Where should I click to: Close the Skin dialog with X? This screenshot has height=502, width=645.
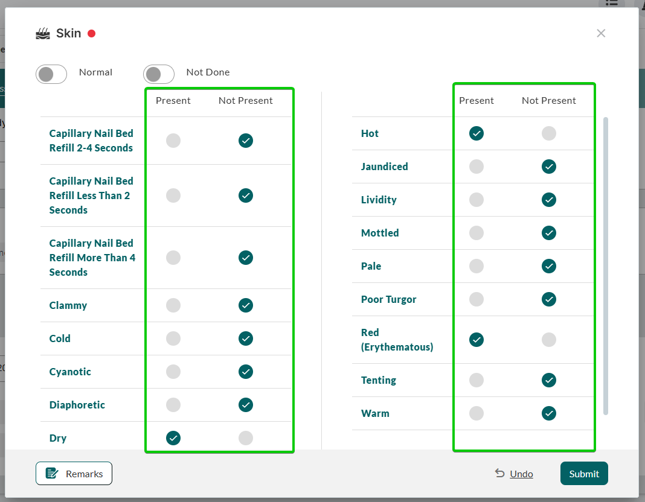click(601, 33)
